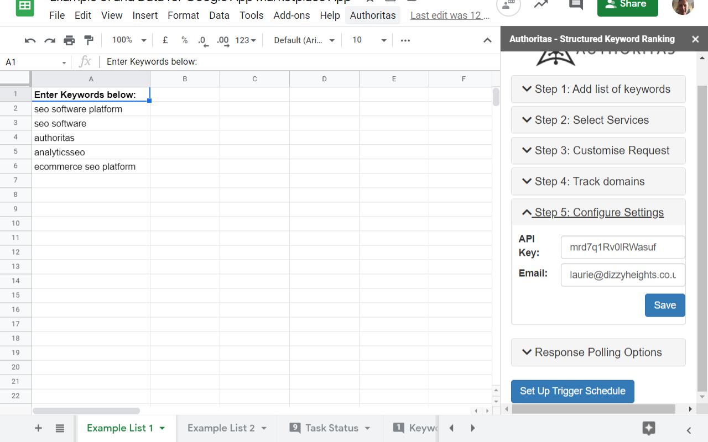Open the Help menu

pyautogui.click(x=330, y=15)
